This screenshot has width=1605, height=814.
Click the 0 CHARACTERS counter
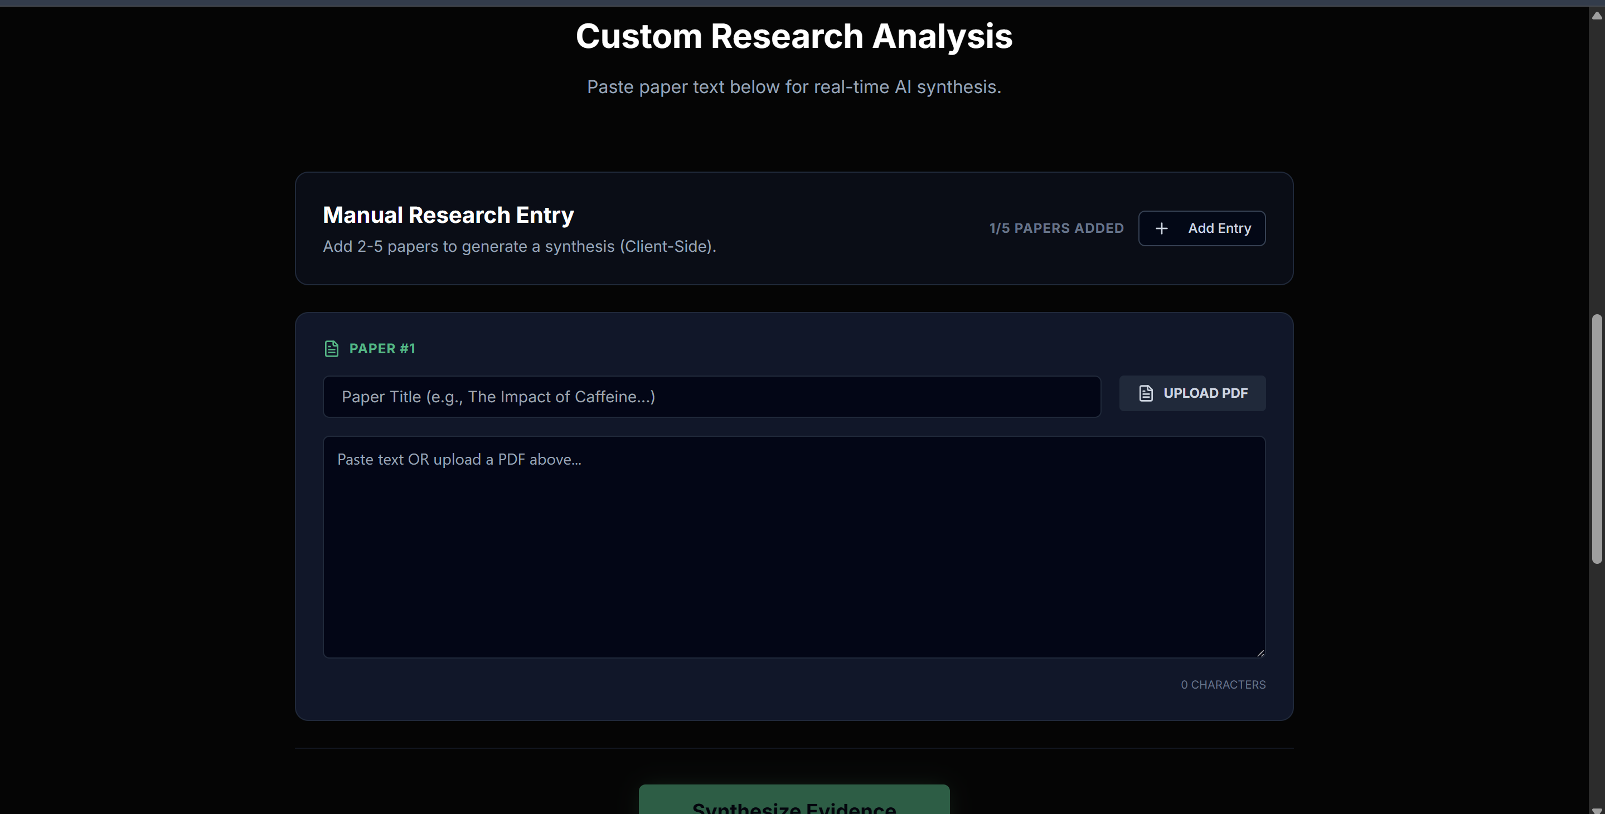(x=1223, y=684)
